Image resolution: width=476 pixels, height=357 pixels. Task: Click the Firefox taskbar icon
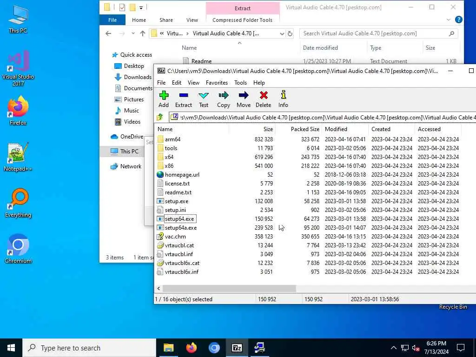(x=191, y=348)
